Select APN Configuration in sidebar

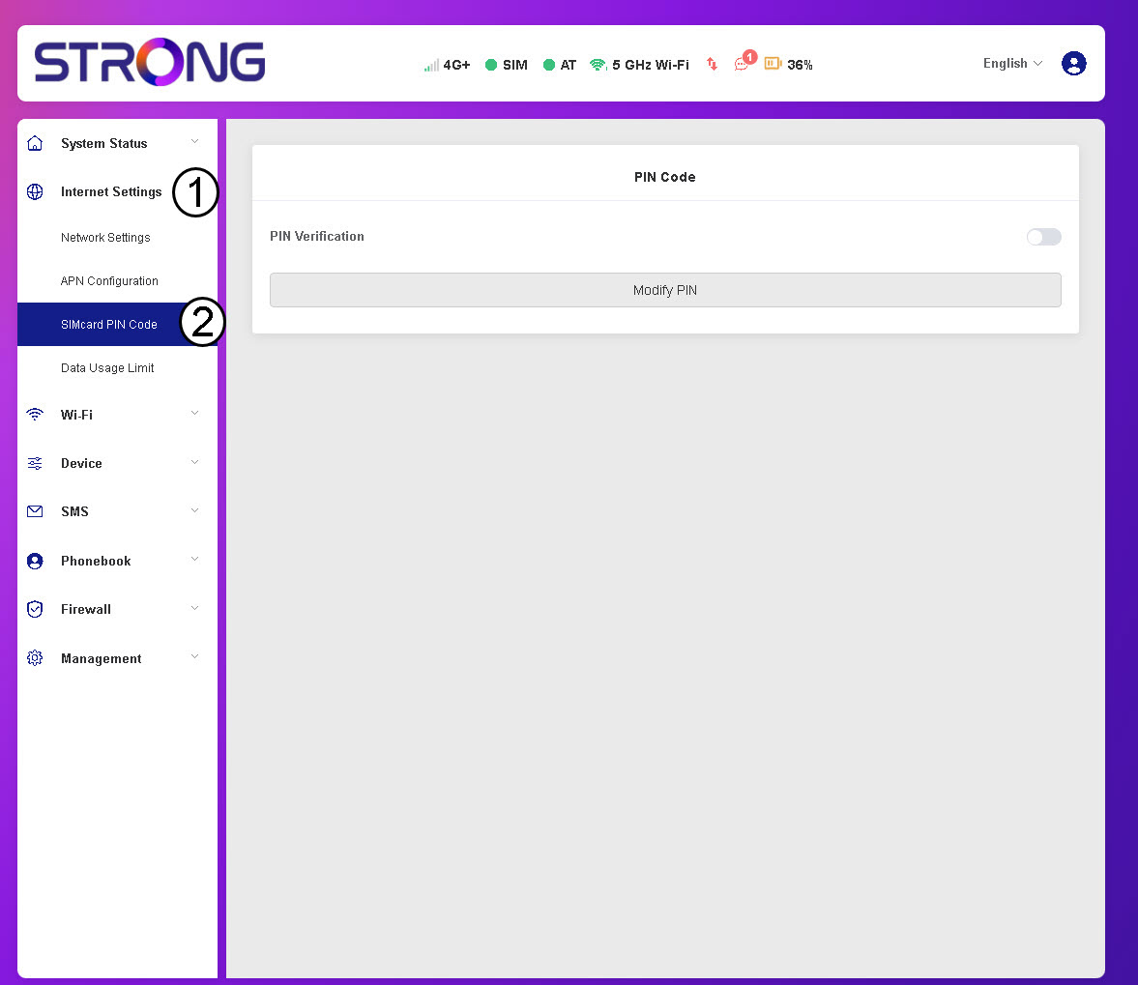(x=109, y=281)
